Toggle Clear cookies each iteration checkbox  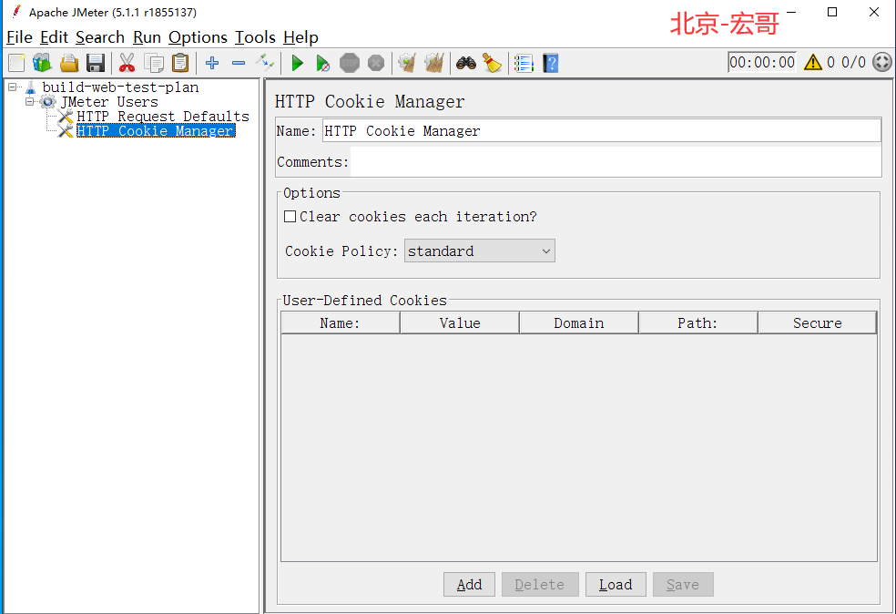[290, 217]
